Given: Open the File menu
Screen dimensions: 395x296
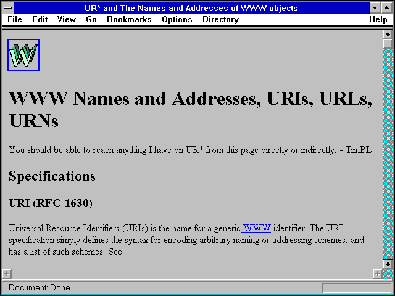Looking at the screenshot, I should (15, 20).
